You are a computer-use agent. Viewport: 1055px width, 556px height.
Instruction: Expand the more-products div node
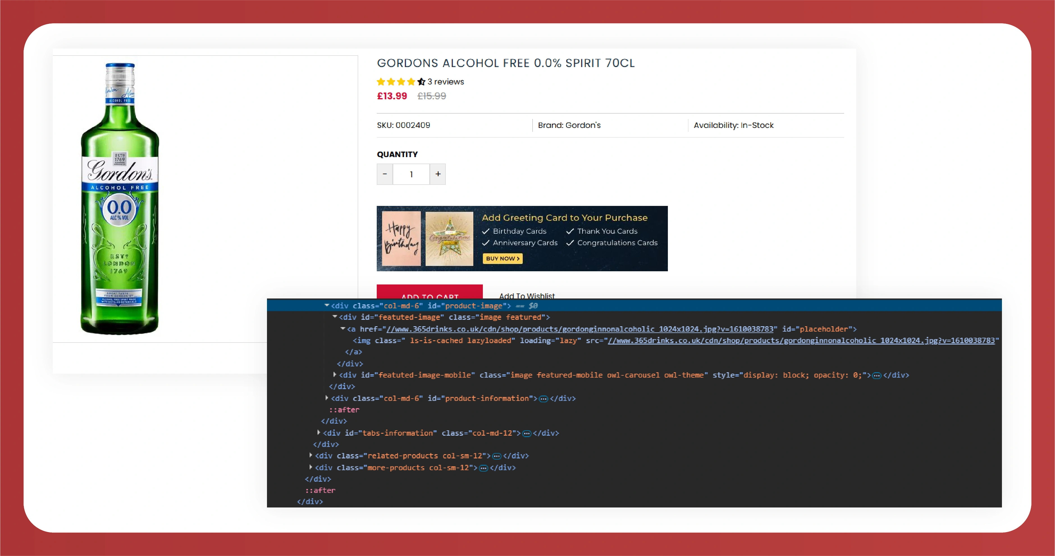[x=311, y=467]
